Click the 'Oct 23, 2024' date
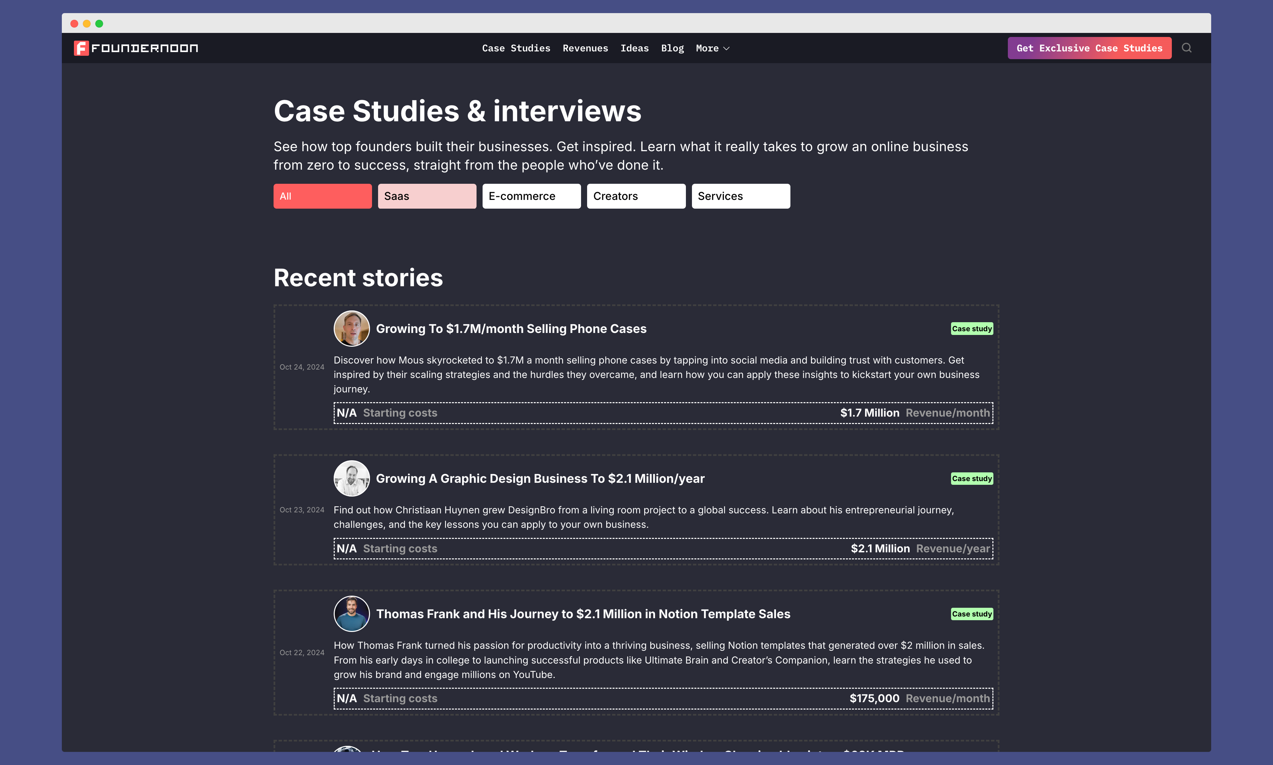 pyautogui.click(x=302, y=510)
